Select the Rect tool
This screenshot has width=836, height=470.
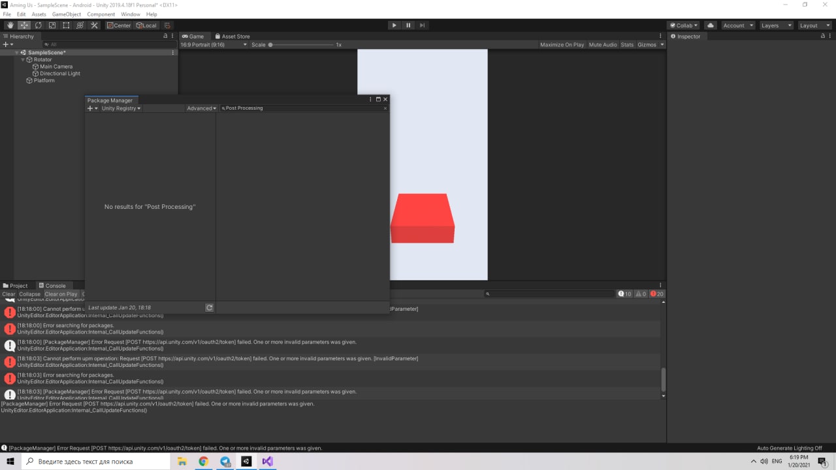66,25
